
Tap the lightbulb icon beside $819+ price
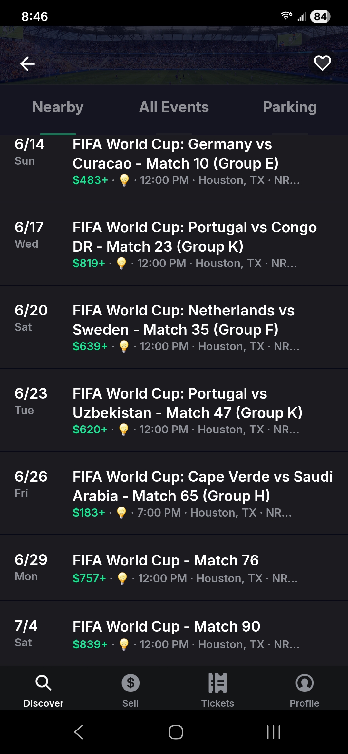tap(121, 263)
